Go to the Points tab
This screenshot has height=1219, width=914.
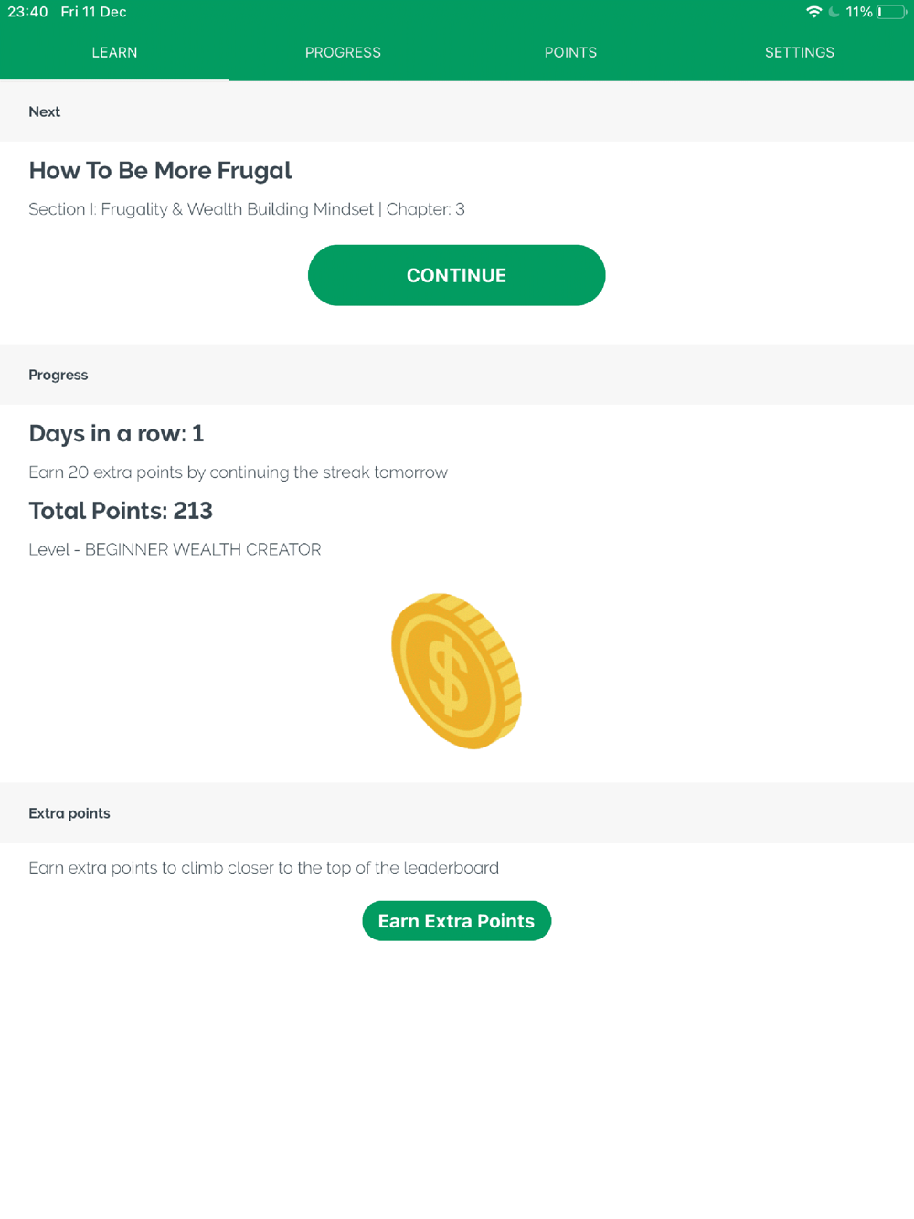570,52
